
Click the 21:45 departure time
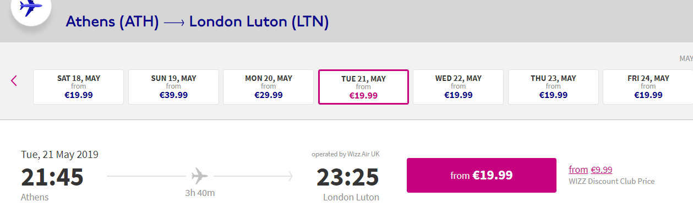click(x=52, y=177)
